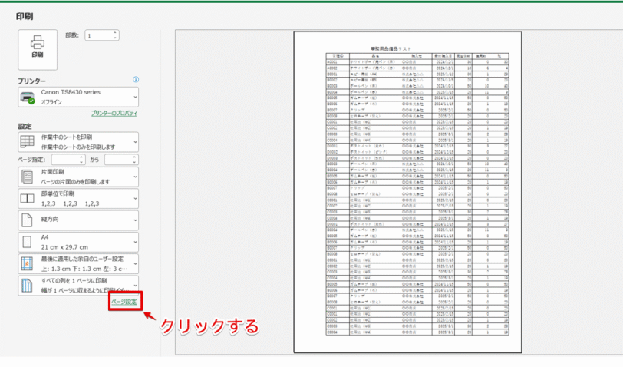Click the オフライン printer status text
Viewport: 623px width, 367px height.
(x=51, y=102)
